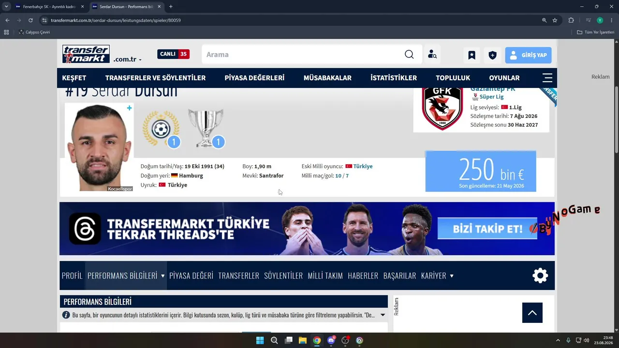Switch to the Haberler tab
619x348 pixels.
click(x=363, y=275)
